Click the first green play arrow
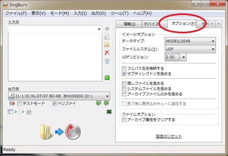Viewport: 228px width, 156px height. (x=16, y=112)
